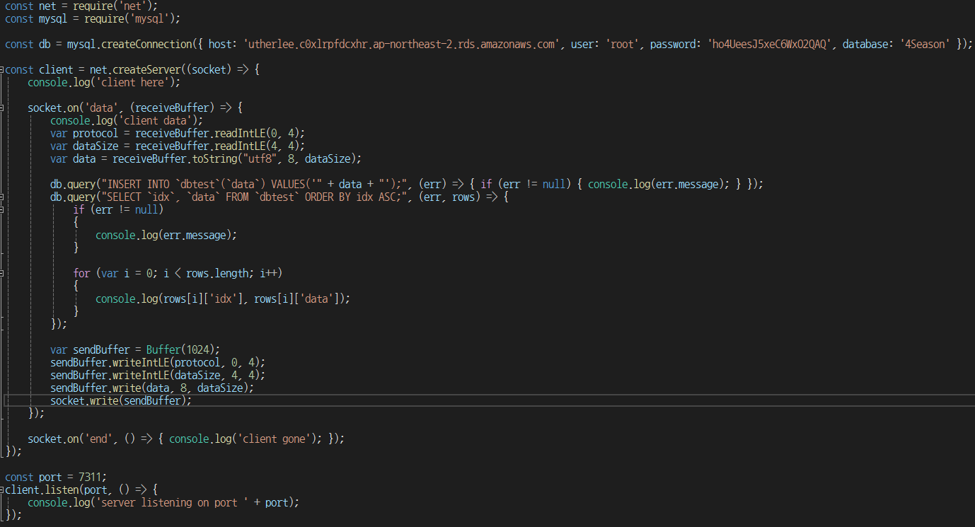Click the 7311 port number

tap(90, 477)
